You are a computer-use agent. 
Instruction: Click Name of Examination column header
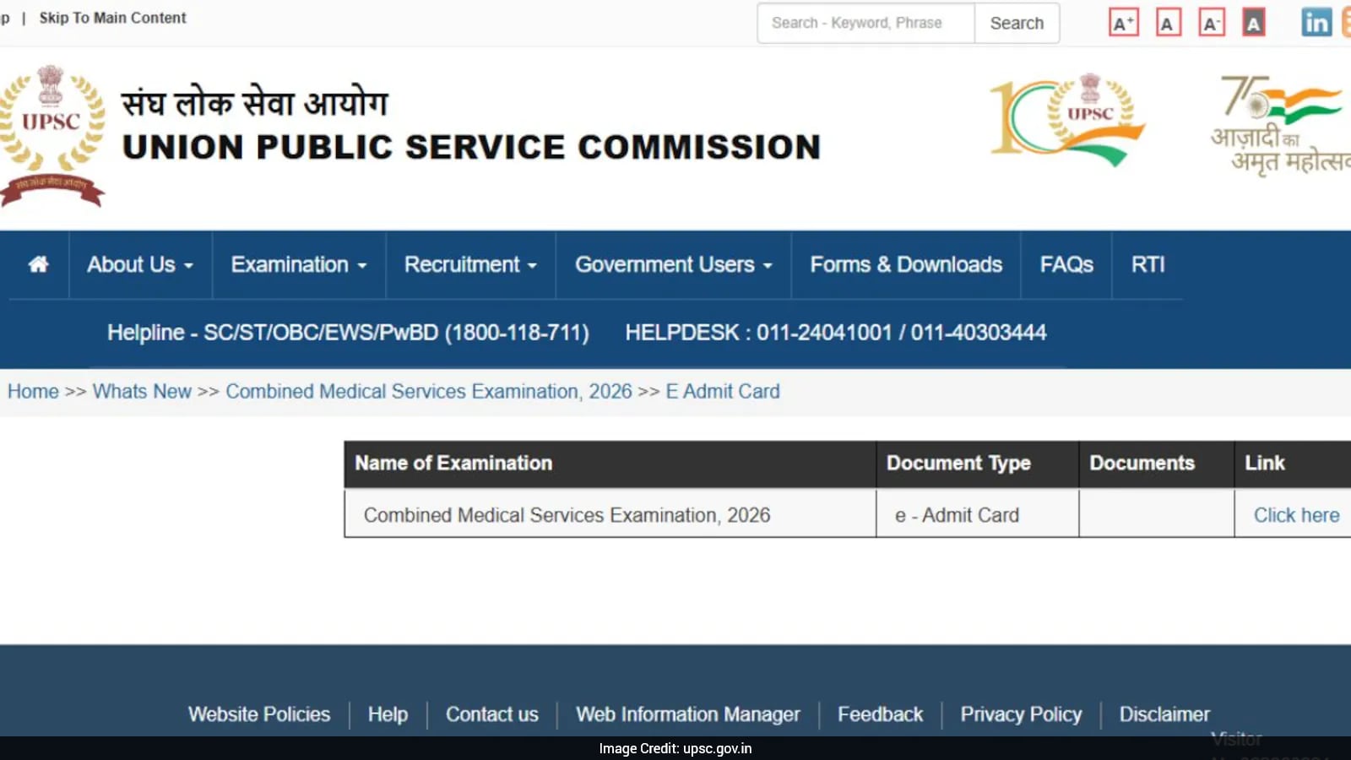(610, 464)
